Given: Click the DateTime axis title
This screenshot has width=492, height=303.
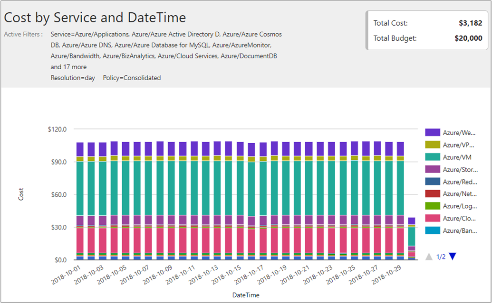Looking at the screenshot, I should point(246,295).
